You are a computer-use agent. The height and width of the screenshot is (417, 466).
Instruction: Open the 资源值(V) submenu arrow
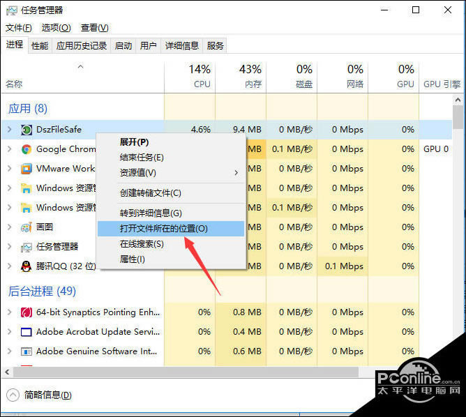236,172
